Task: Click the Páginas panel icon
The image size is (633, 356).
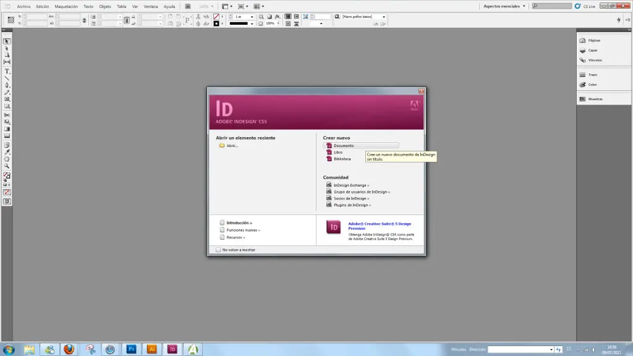Action: pyautogui.click(x=582, y=40)
